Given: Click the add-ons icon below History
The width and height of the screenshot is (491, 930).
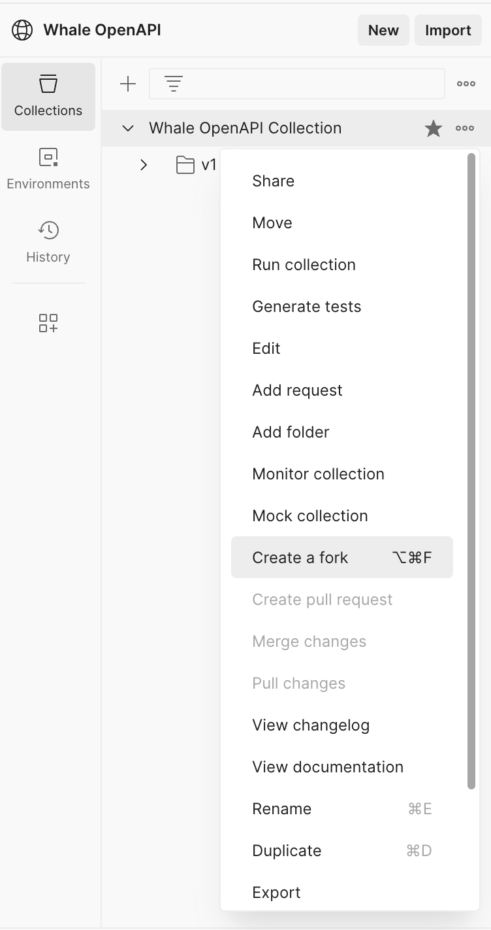Looking at the screenshot, I should point(48,322).
